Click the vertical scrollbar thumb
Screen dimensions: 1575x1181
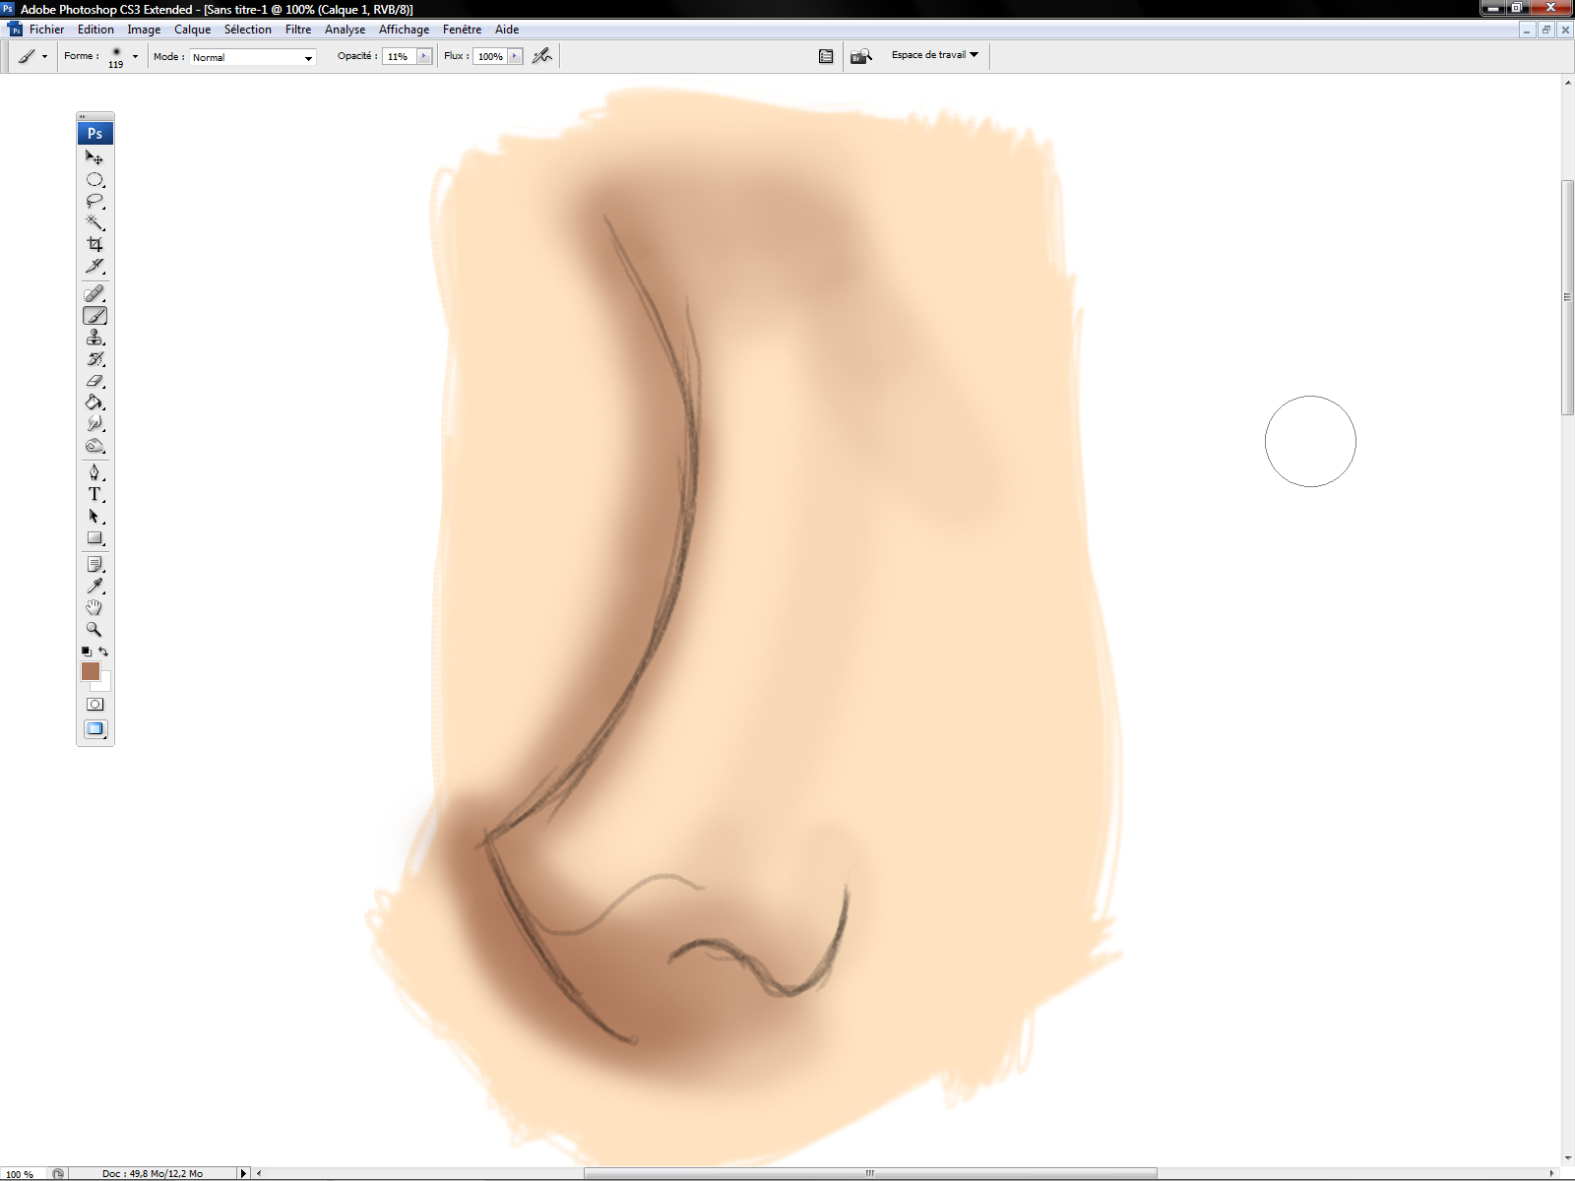[1567, 297]
